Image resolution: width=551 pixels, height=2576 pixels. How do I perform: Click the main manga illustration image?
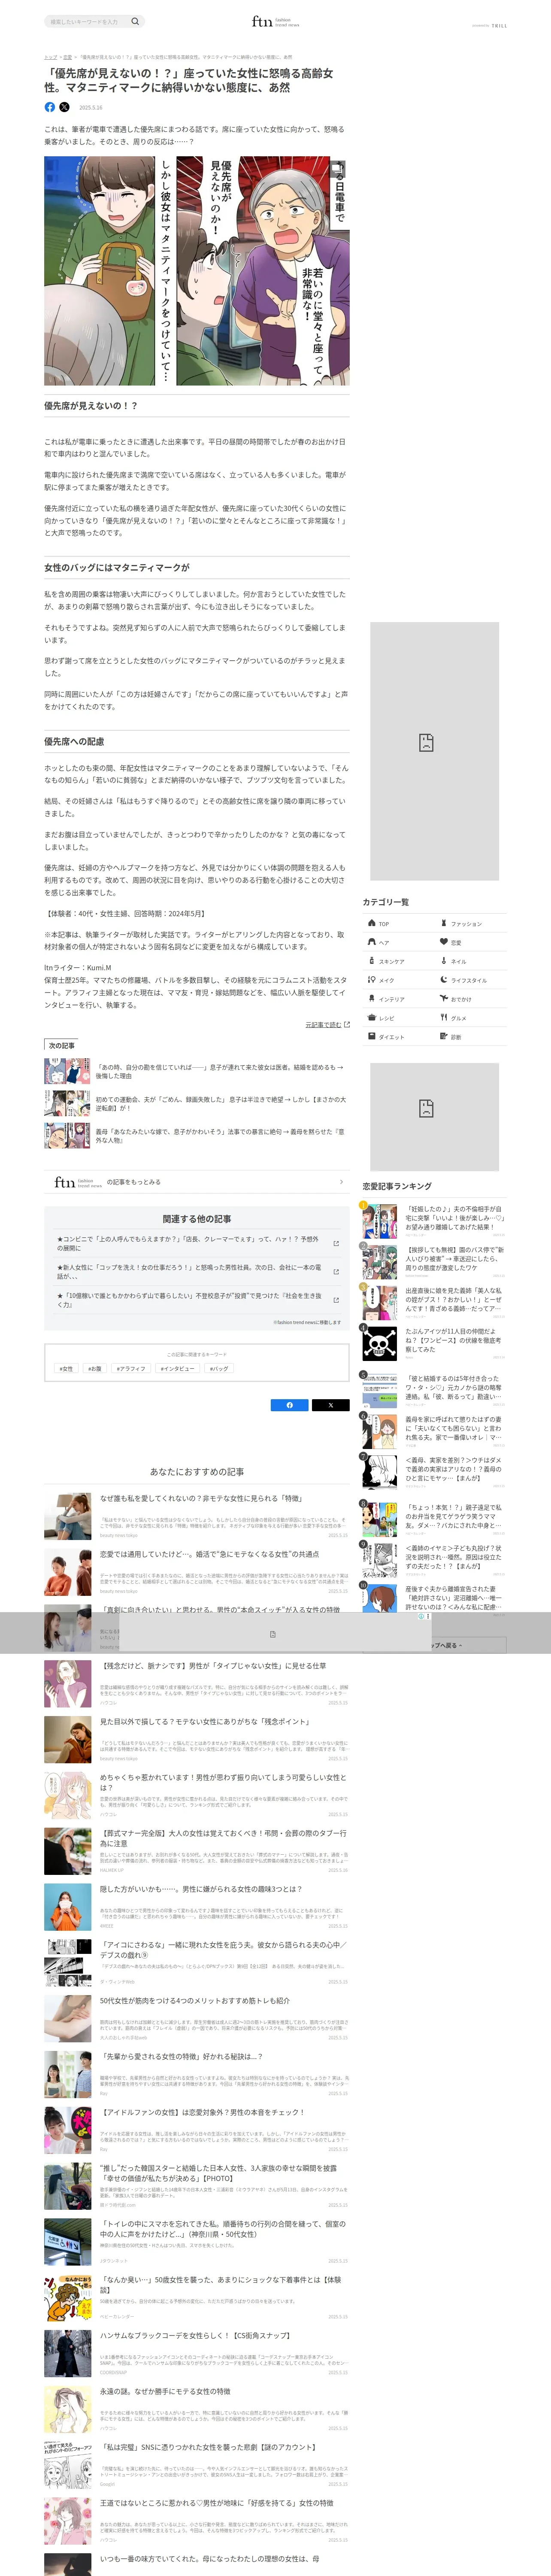coord(197,271)
